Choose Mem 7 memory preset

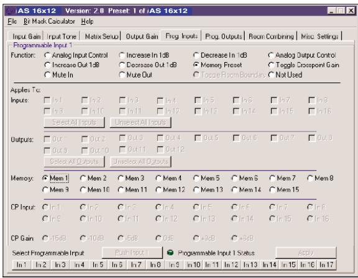[x=282, y=178]
